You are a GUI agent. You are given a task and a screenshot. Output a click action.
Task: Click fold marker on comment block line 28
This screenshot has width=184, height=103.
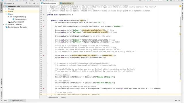47,46
